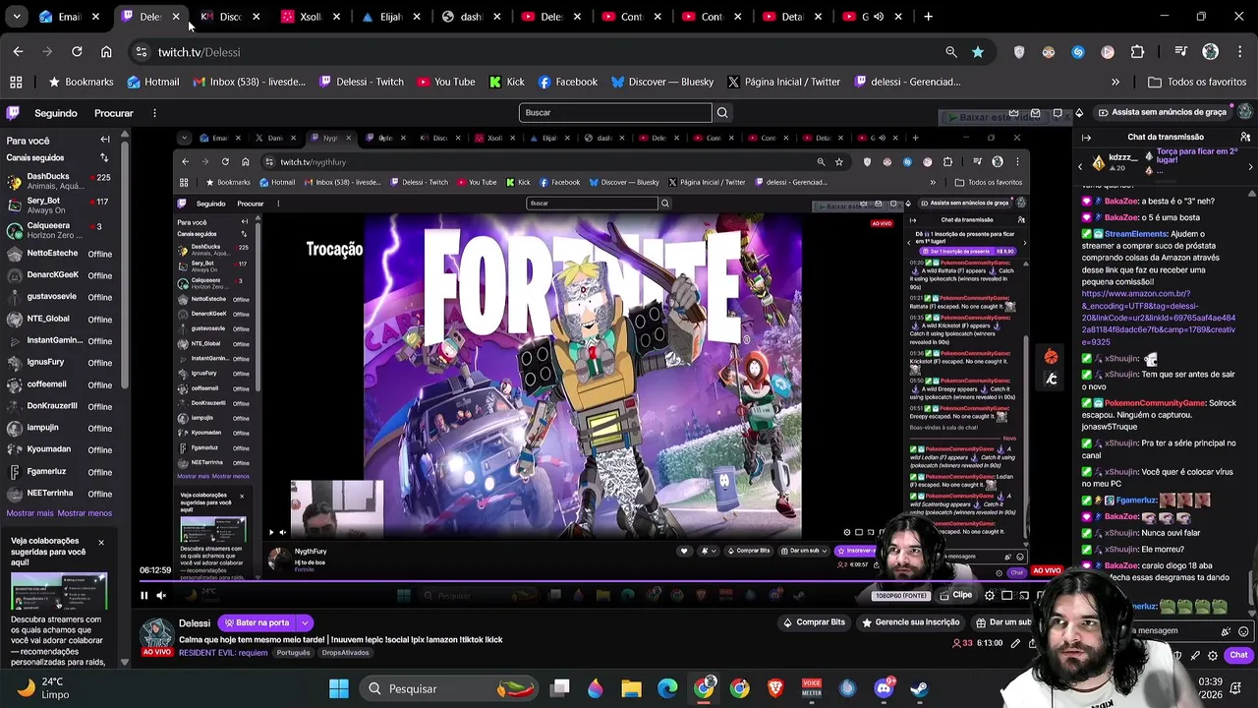This screenshot has width=1258, height=708.
Task: Switch to the Xsolla browser tab
Action: 311,17
